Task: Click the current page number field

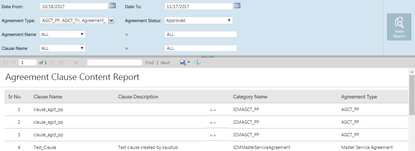Action: [x=27, y=62]
